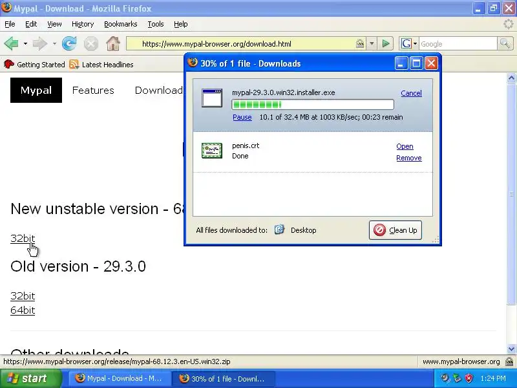The height and width of the screenshot is (388, 517).
Task: Click the mypal-29.3.0.win32.installer.exe file name
Action: click(x=284, y=92)
